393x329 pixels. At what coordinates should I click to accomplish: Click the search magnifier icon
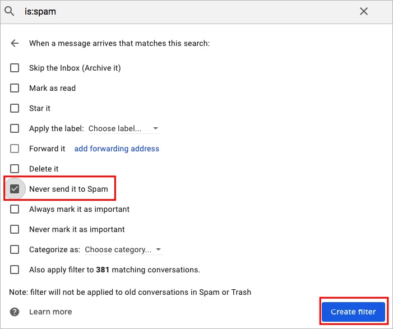(10, 11)
